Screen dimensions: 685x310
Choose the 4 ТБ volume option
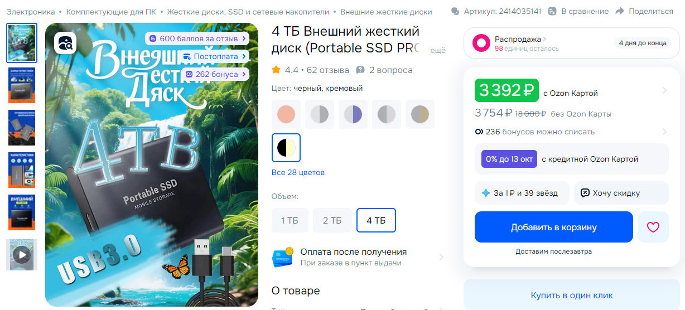377,220
